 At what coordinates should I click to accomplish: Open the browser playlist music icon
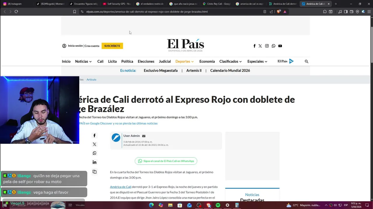pyautogui.click(x=340, y=12)
